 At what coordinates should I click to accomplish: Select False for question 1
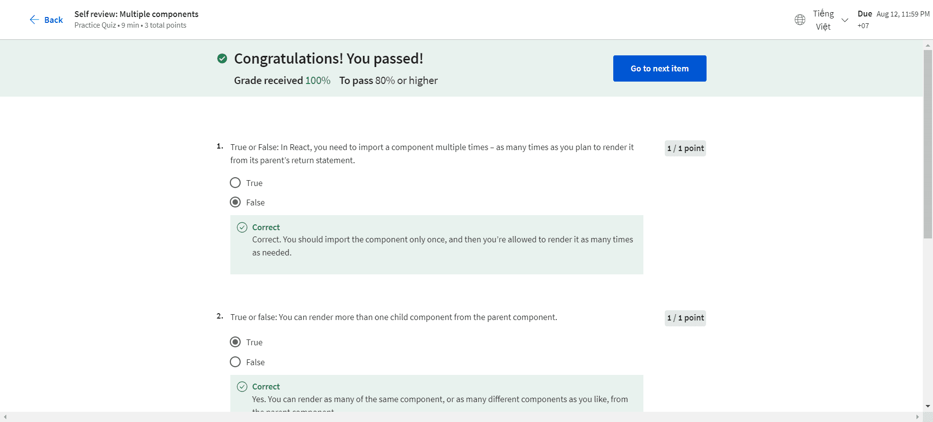[235, 203]
